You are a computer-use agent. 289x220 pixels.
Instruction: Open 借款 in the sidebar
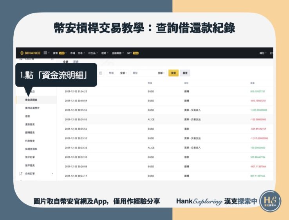tap(27, 116)
